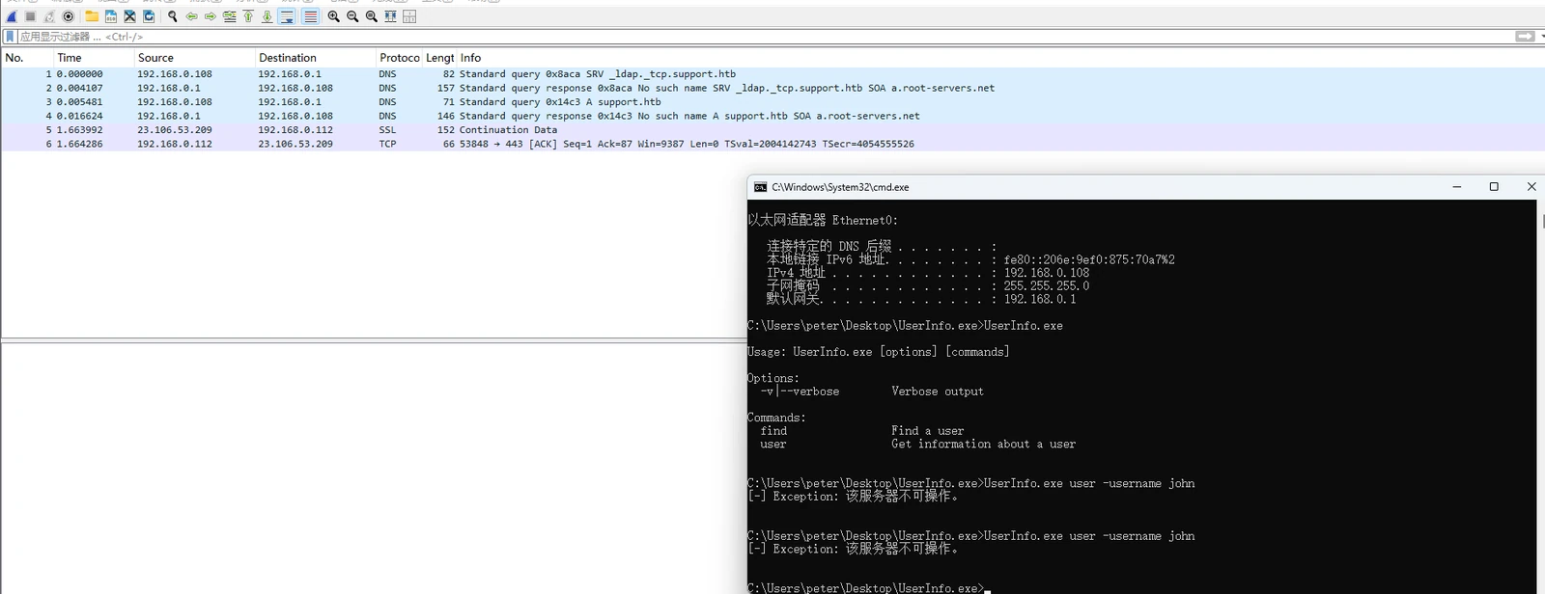This screenshot has height=594, width=1545.
Task: Sort packets by Time column
Action: tap(94, 58)
